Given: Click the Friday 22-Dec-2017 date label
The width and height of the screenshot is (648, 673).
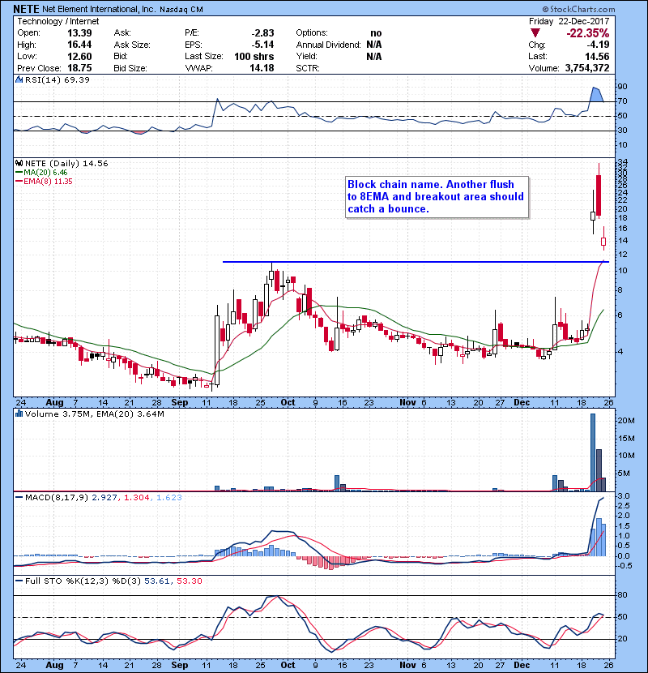Looking at the screenshot, I should (569, 21).
